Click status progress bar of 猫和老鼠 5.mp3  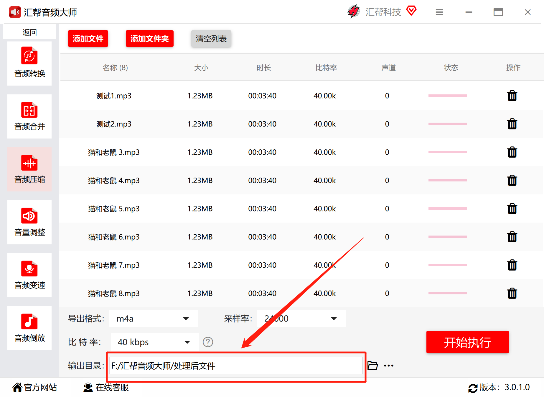click(448, 208)
